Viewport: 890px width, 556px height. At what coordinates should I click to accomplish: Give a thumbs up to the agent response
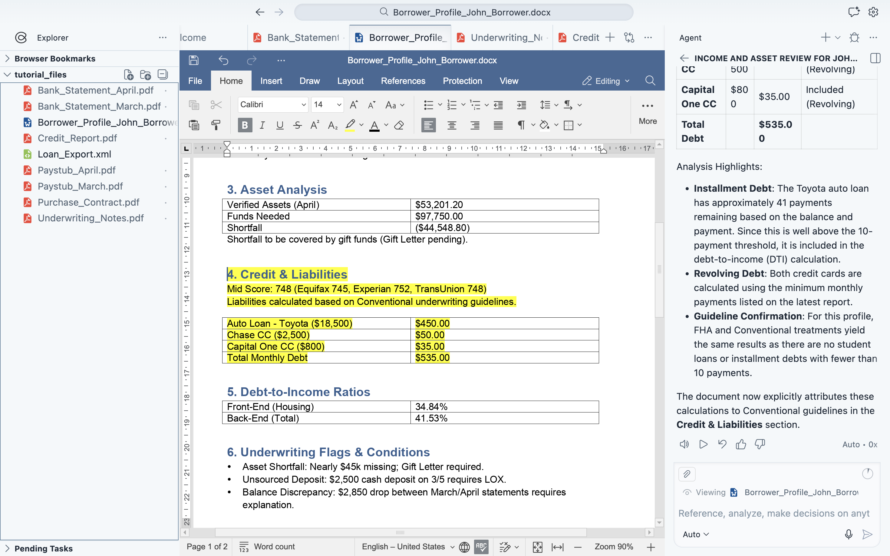point(741,444)
